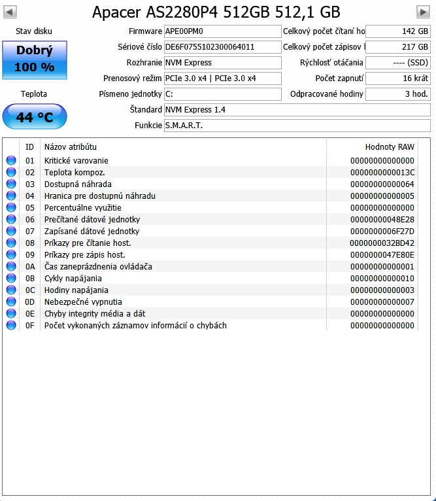The height and width of the screenshot is (501, 436).
Task: Click the orb for Hranica pre dostupnú náhradu
Action: 11,196
